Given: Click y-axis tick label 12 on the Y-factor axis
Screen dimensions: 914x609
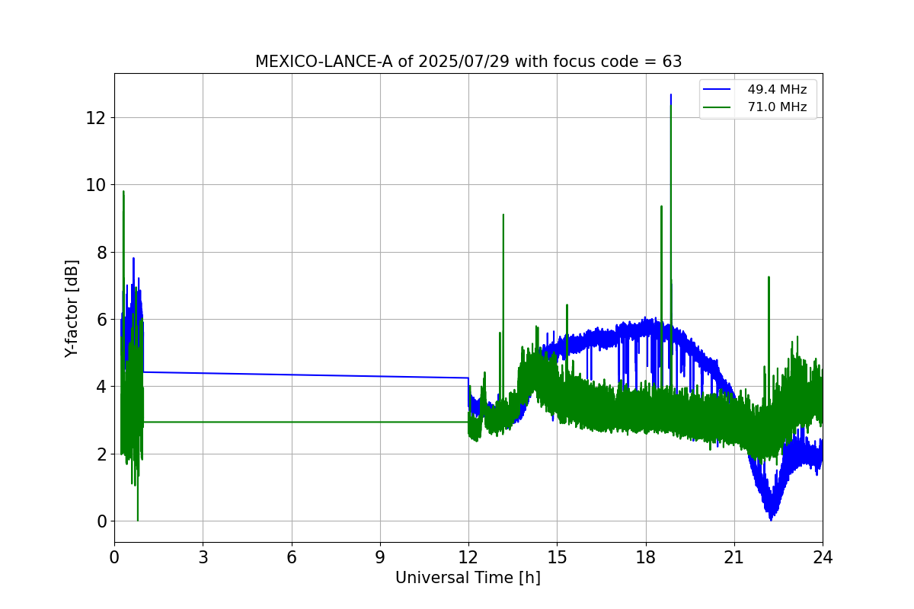Looking at the screenshot, I should 97,118.
